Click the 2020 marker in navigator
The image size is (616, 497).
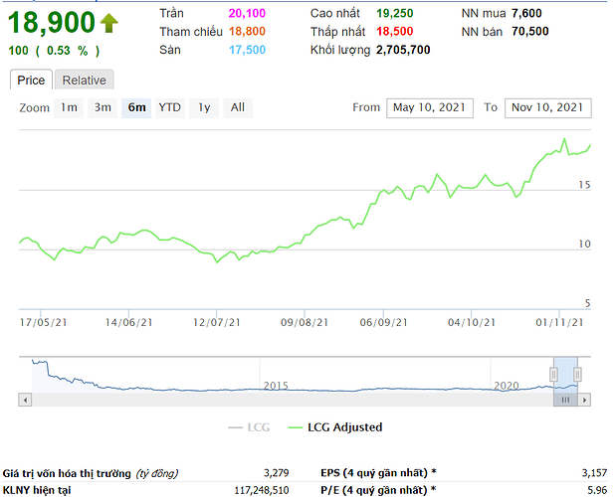click(x=507, y=385)
